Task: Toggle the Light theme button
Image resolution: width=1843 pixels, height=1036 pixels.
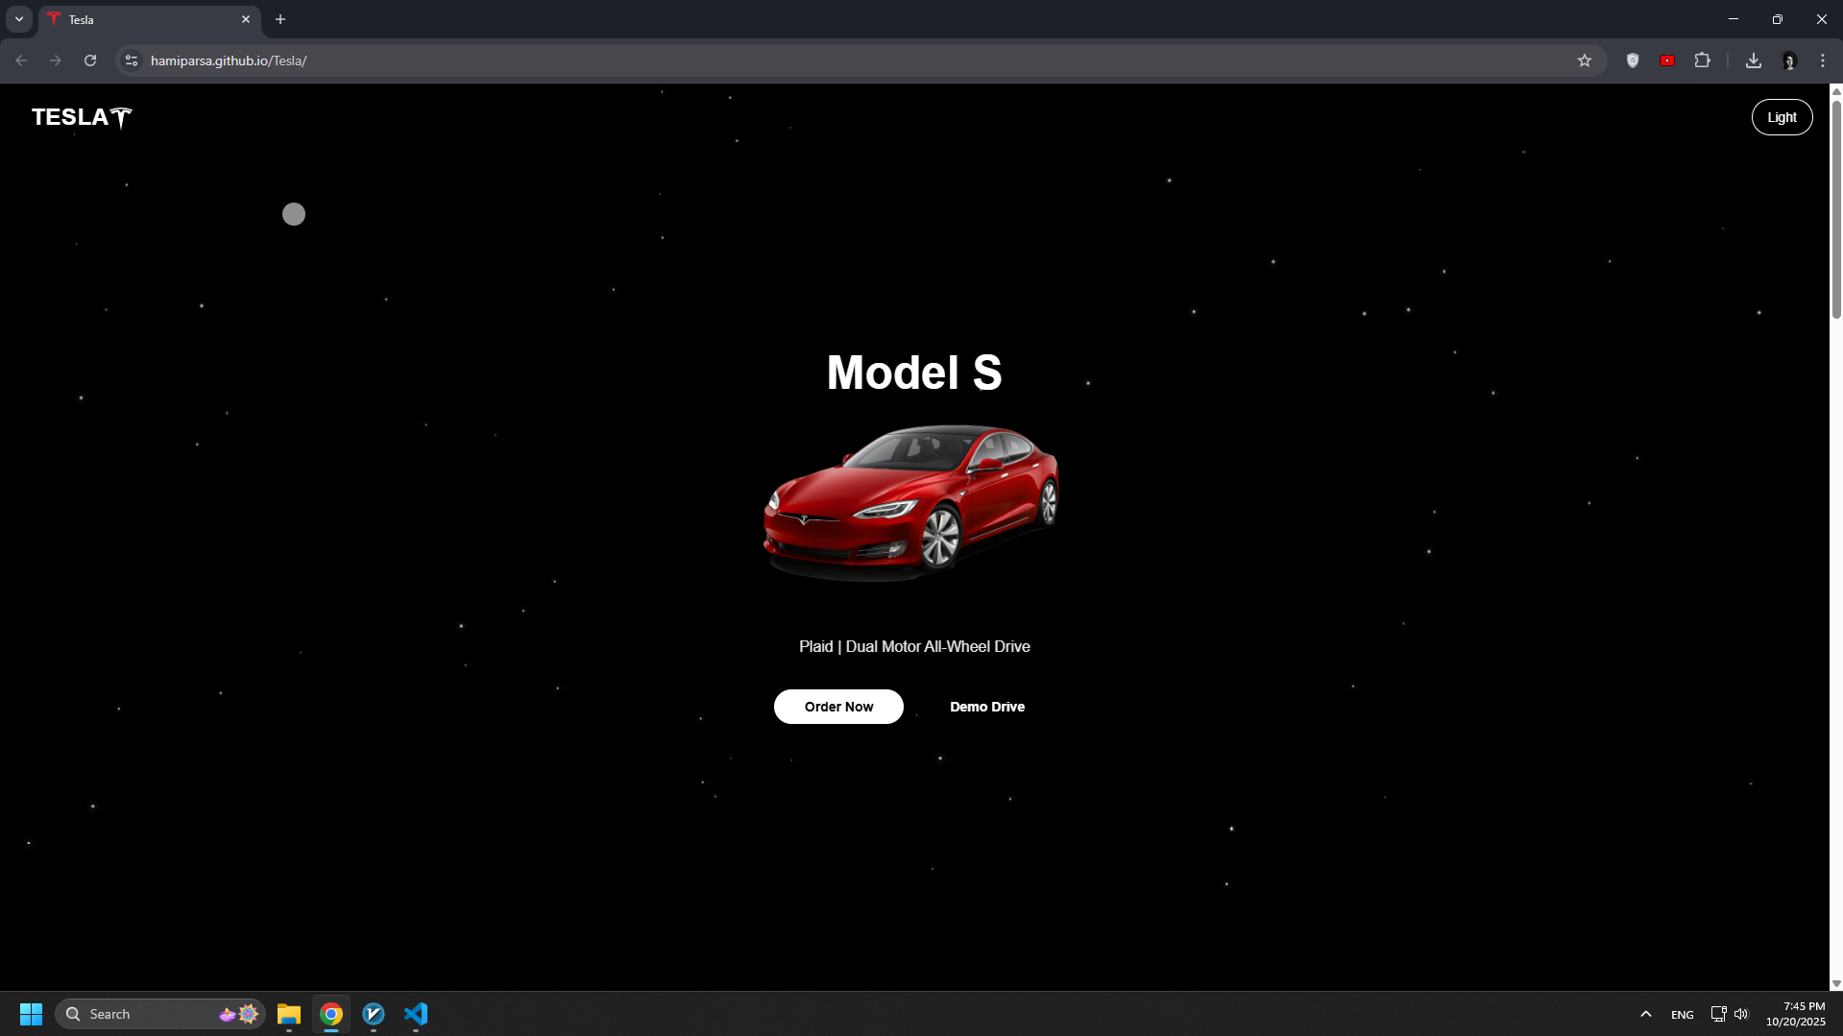Action: pos(1782,117)
